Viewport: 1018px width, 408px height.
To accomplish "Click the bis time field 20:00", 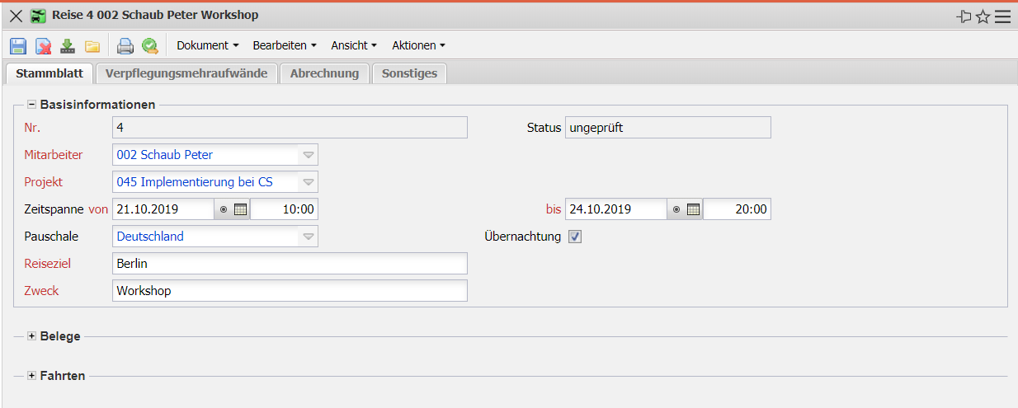I will pyautogui.click(x=738, y=209).
